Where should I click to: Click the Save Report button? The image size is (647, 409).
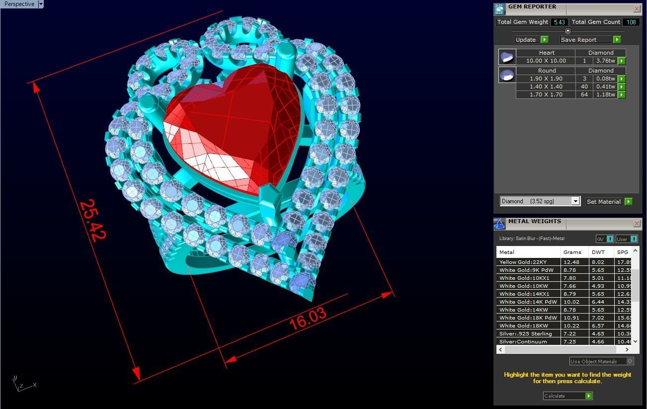(586, 40)
